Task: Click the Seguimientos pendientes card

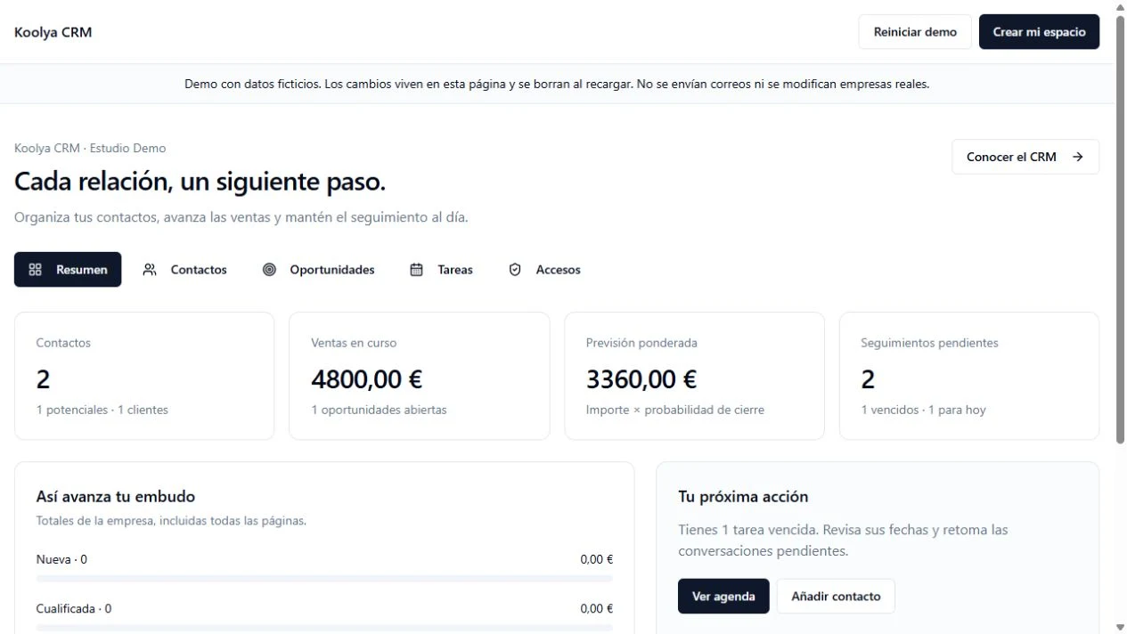Action: [969, 376]
